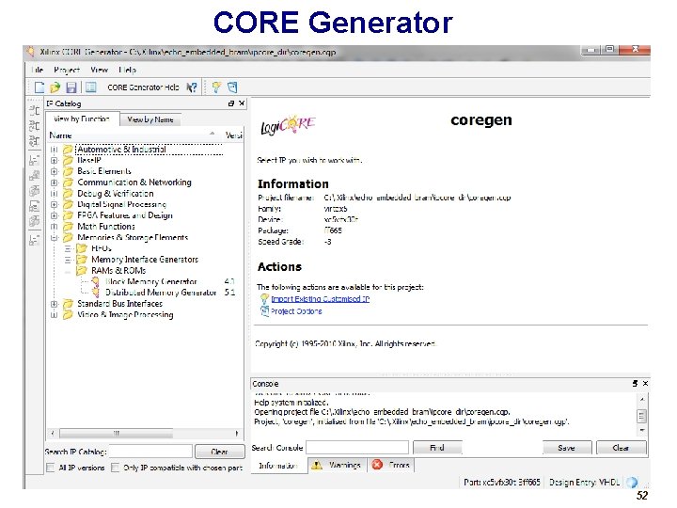Click the Project Options document icon

coord(264,311)
